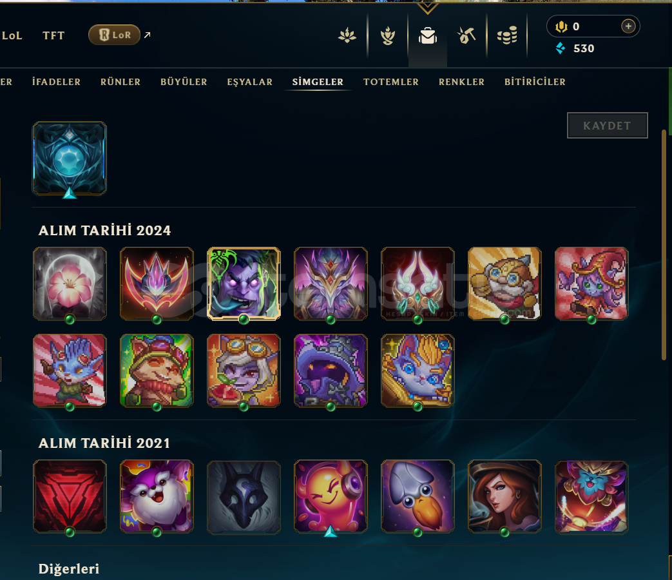Click the hand-with-flower navigation icon

388,35
